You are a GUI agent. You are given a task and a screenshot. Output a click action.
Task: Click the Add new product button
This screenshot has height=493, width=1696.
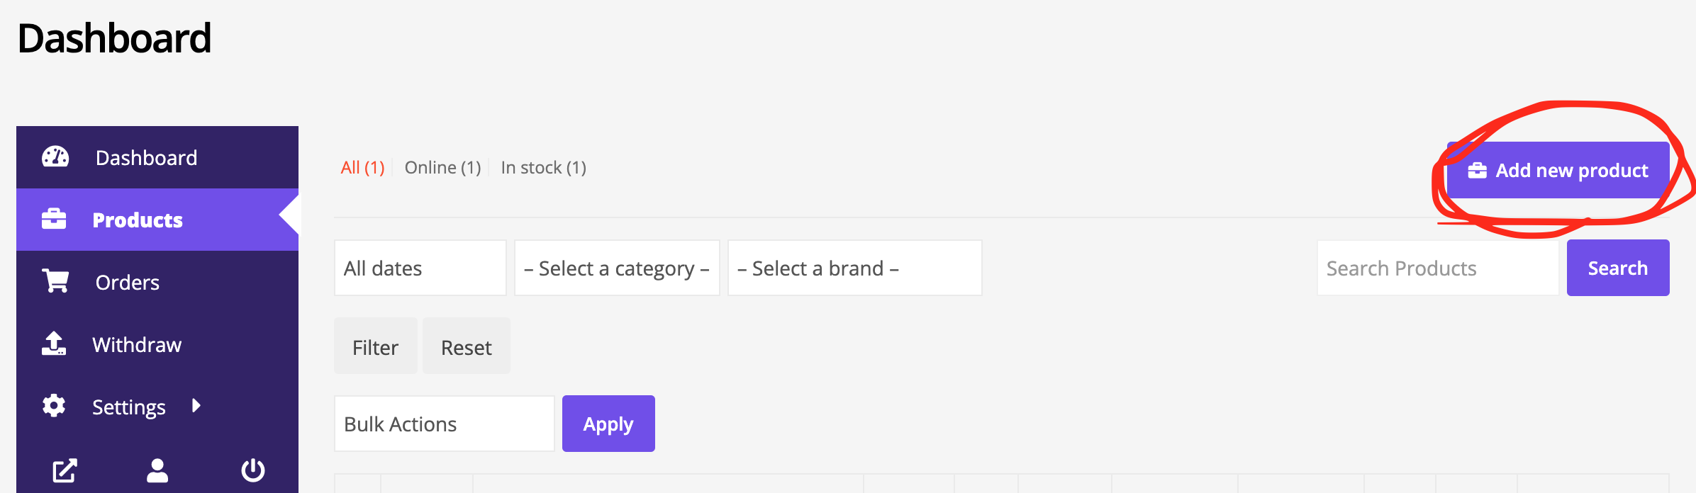tap(1558, 170)
